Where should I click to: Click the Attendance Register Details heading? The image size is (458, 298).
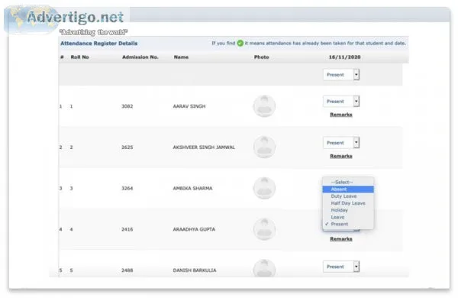click(x=98, y=44)
